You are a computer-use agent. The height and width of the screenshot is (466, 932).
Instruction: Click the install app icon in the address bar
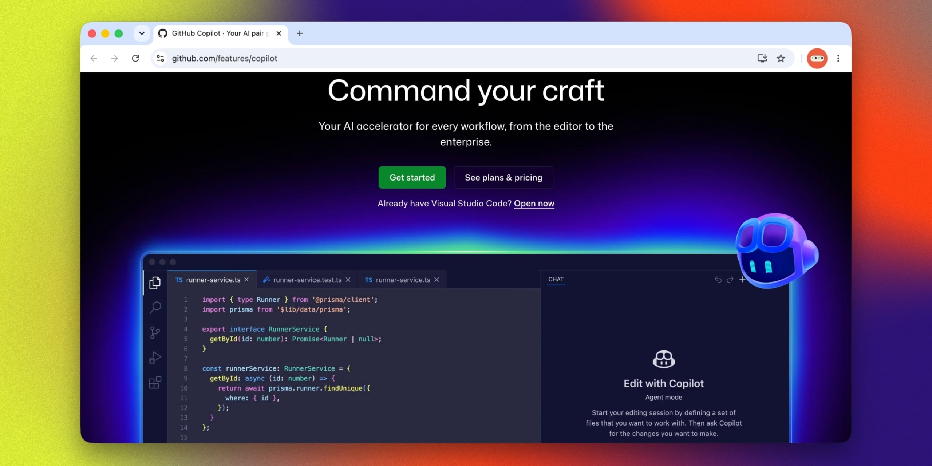click(x=762, y=58)
